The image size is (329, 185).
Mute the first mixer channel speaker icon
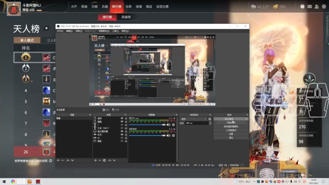pos(168,125)
